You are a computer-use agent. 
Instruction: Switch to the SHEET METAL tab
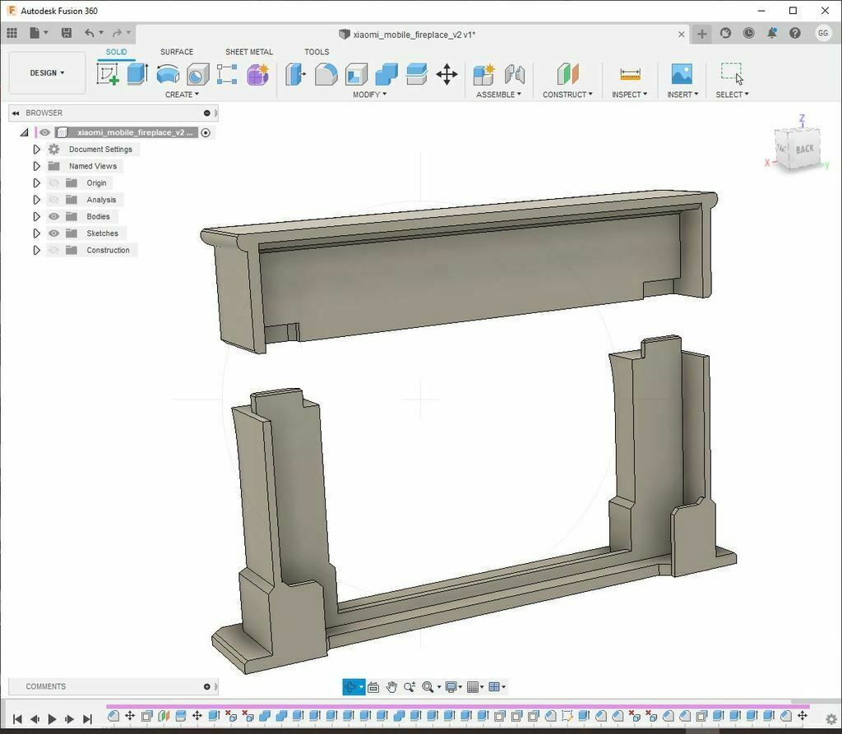point(249,52)
